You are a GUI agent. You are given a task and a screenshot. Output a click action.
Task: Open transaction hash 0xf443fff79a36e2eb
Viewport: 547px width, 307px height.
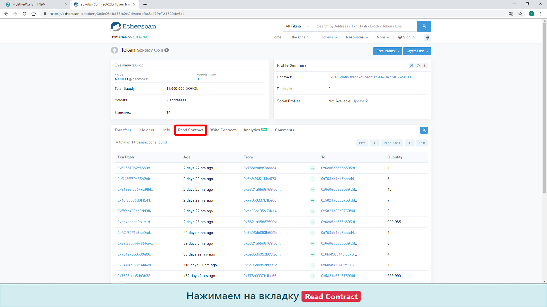(x=135, y=179)
